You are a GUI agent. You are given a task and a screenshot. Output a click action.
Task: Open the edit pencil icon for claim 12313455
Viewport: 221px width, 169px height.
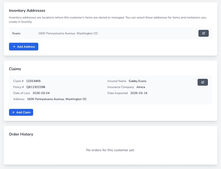tap(203, 82)
